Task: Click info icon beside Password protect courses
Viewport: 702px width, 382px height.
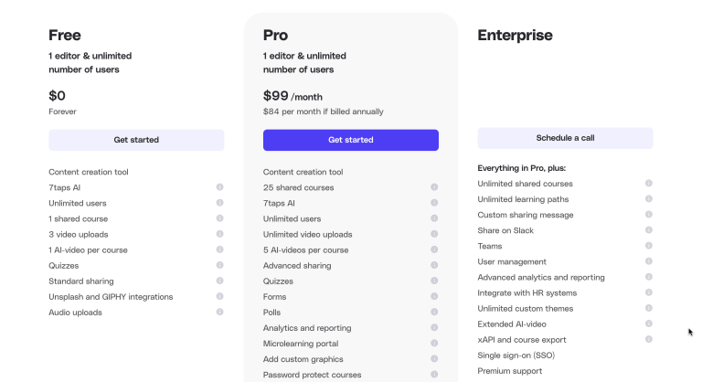Action: [434, 374]
